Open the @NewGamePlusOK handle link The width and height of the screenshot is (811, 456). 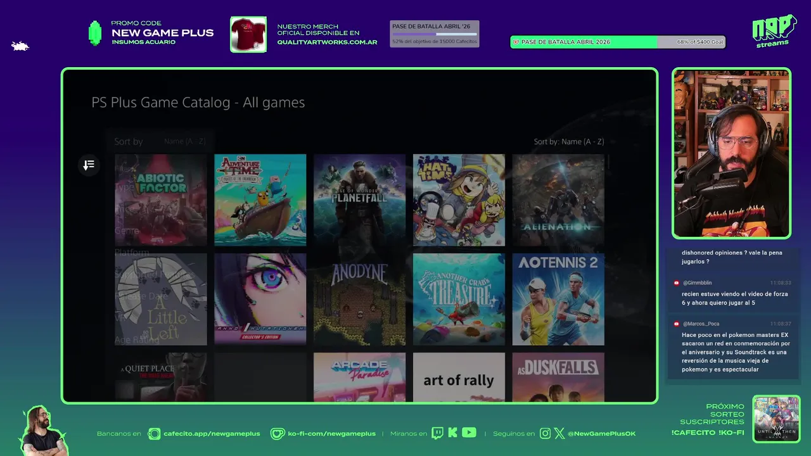click(x=601, y=434)
